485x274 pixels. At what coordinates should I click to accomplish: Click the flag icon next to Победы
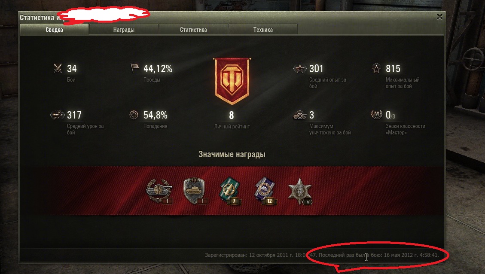(x=134, y=68)
